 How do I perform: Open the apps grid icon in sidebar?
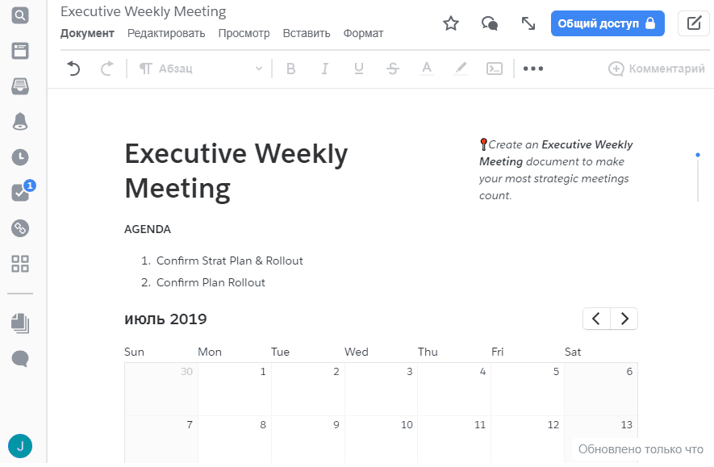[x=20, y=264]
